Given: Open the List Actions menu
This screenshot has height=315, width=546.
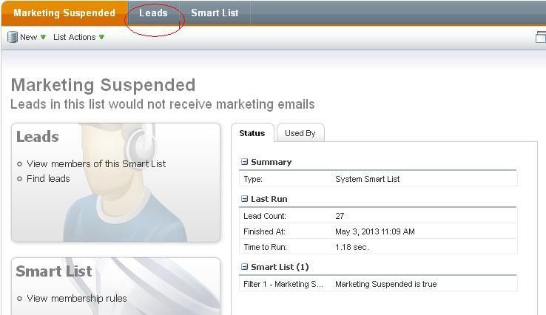Looking at the screenshot, I should pos(74,37).
